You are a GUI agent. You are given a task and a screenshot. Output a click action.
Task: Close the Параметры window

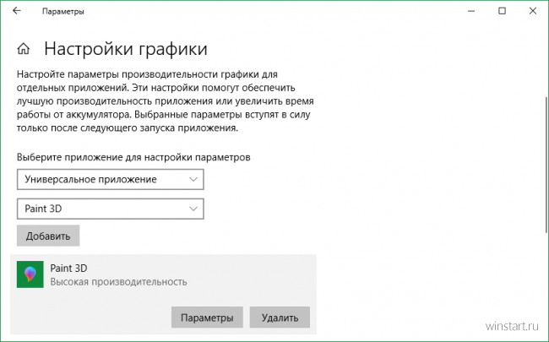click(x=533, y=11)
